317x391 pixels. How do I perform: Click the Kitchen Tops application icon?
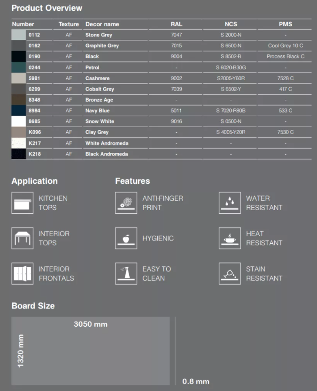point(22,203)
